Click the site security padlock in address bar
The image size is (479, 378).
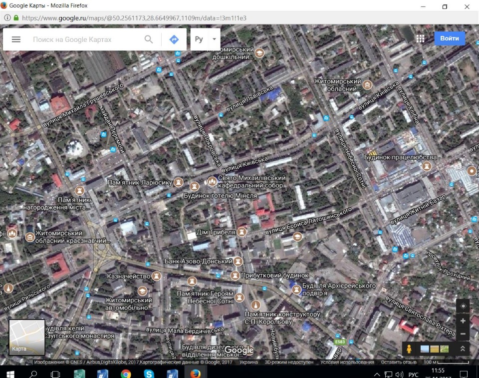(16, 17)
